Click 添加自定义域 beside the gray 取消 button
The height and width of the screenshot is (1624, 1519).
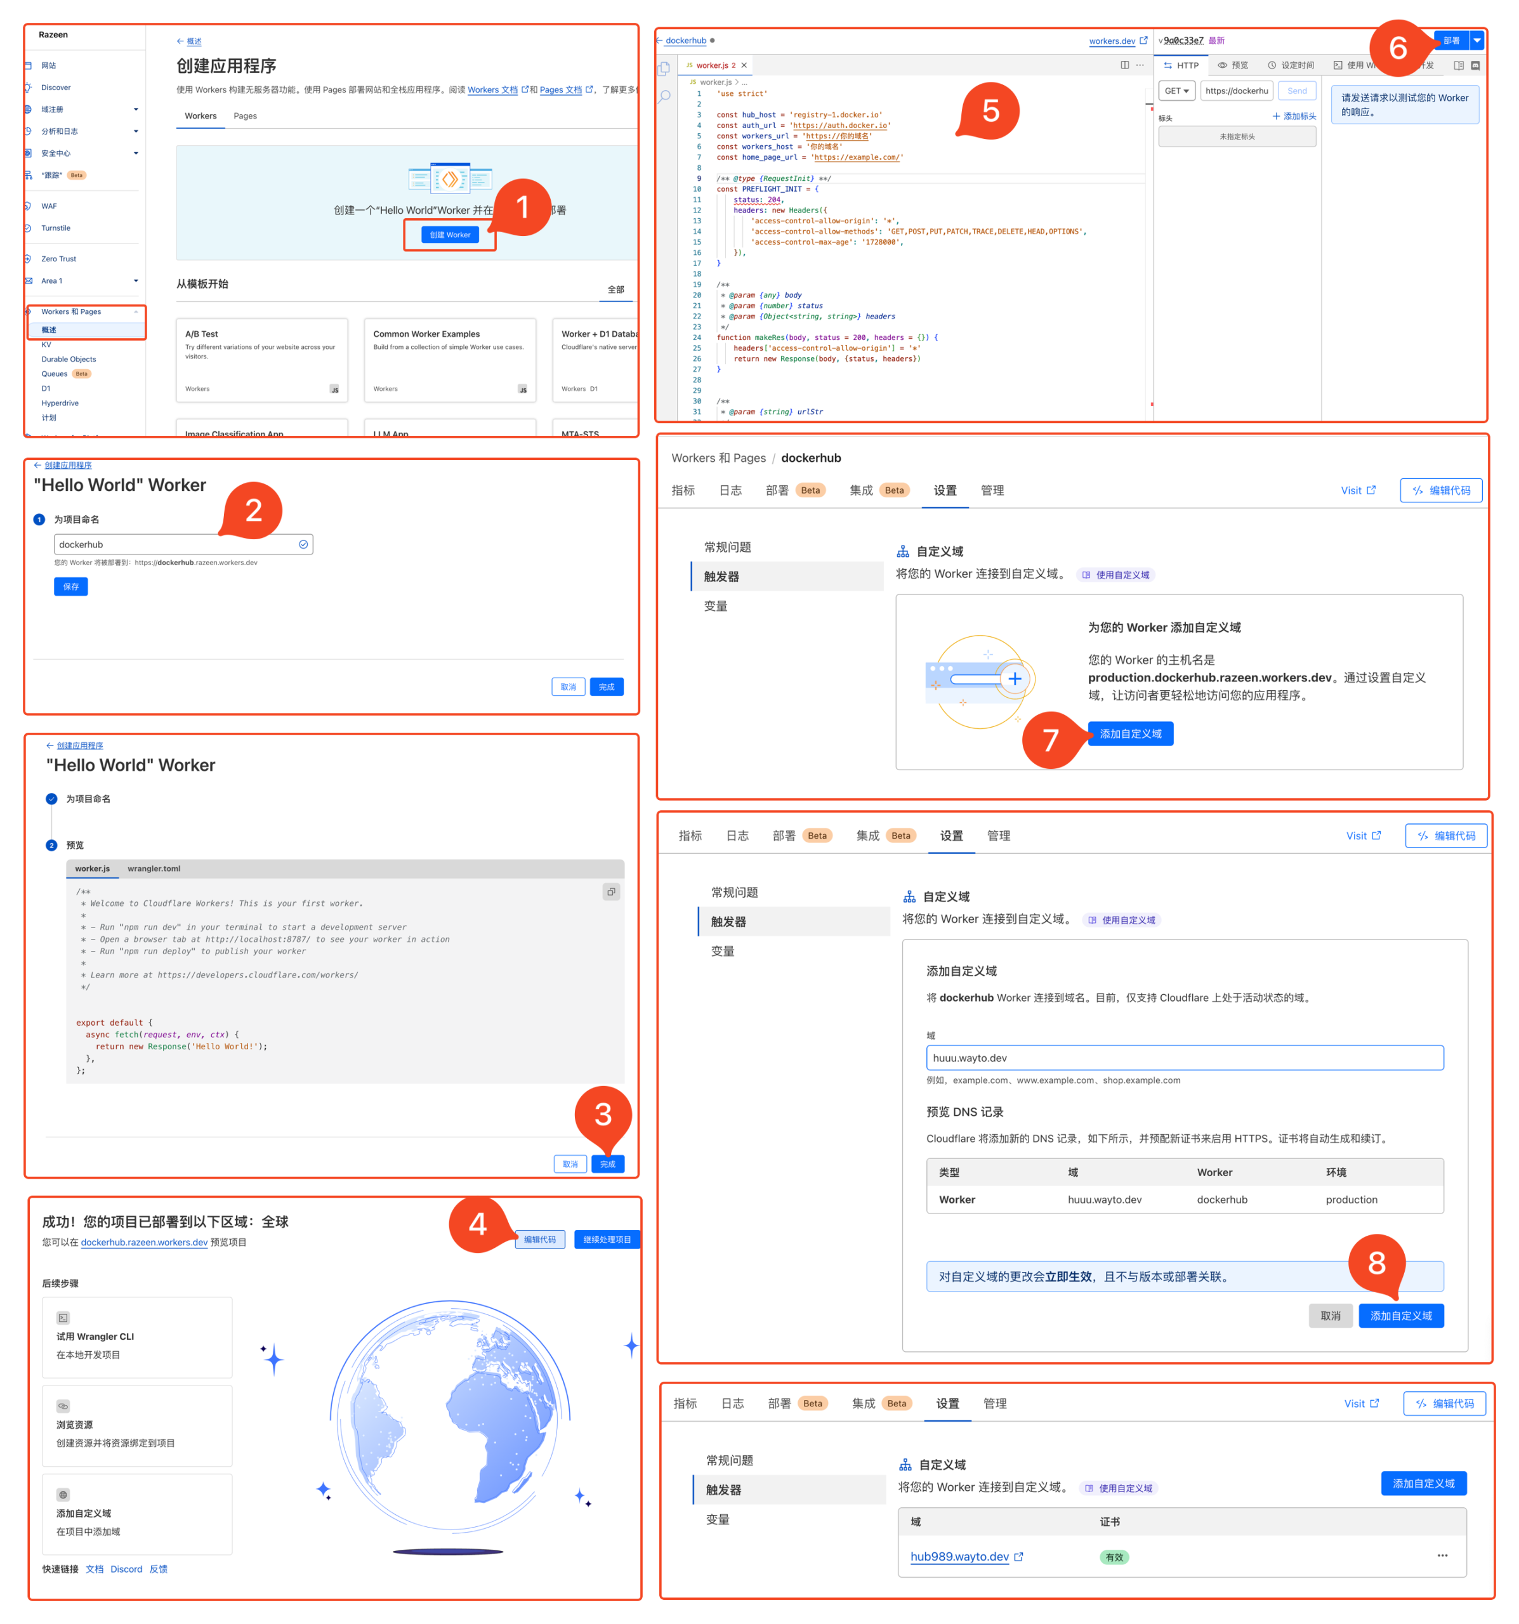1402,1316
